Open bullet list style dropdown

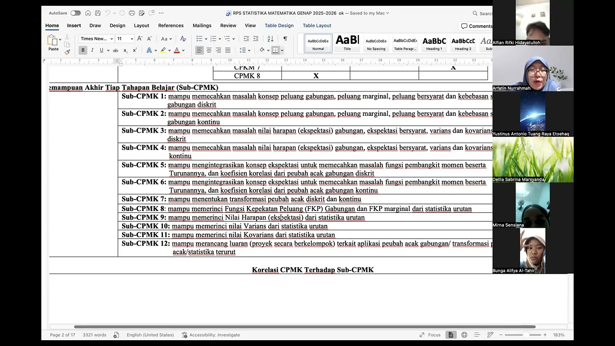coord(206,39)
